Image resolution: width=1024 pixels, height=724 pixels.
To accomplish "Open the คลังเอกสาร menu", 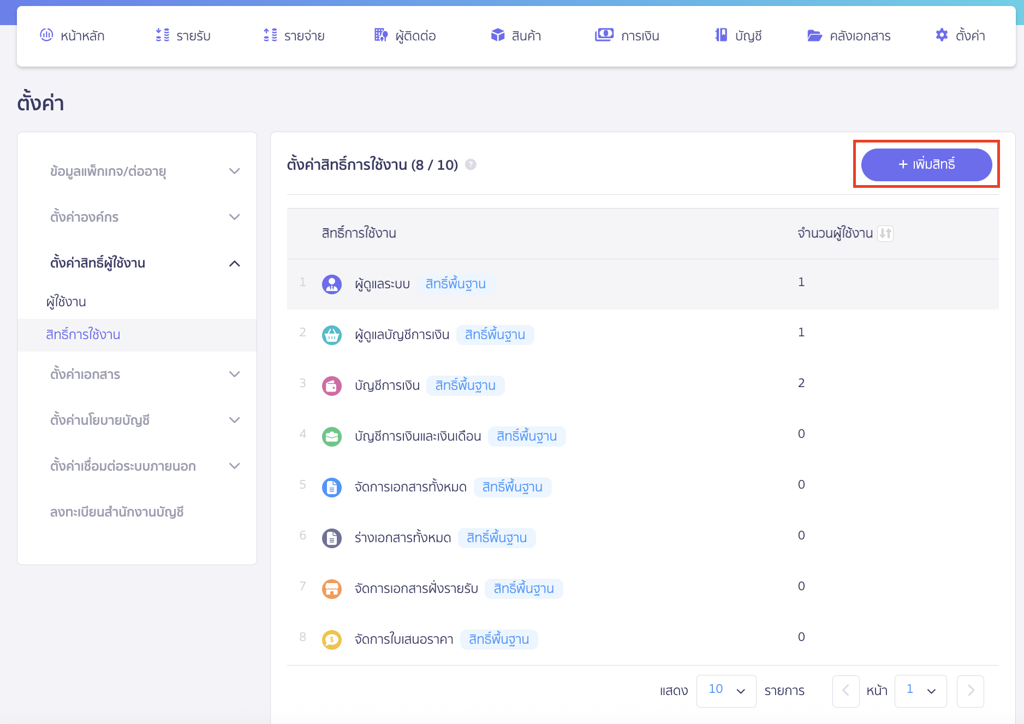I will click(849, 36).
